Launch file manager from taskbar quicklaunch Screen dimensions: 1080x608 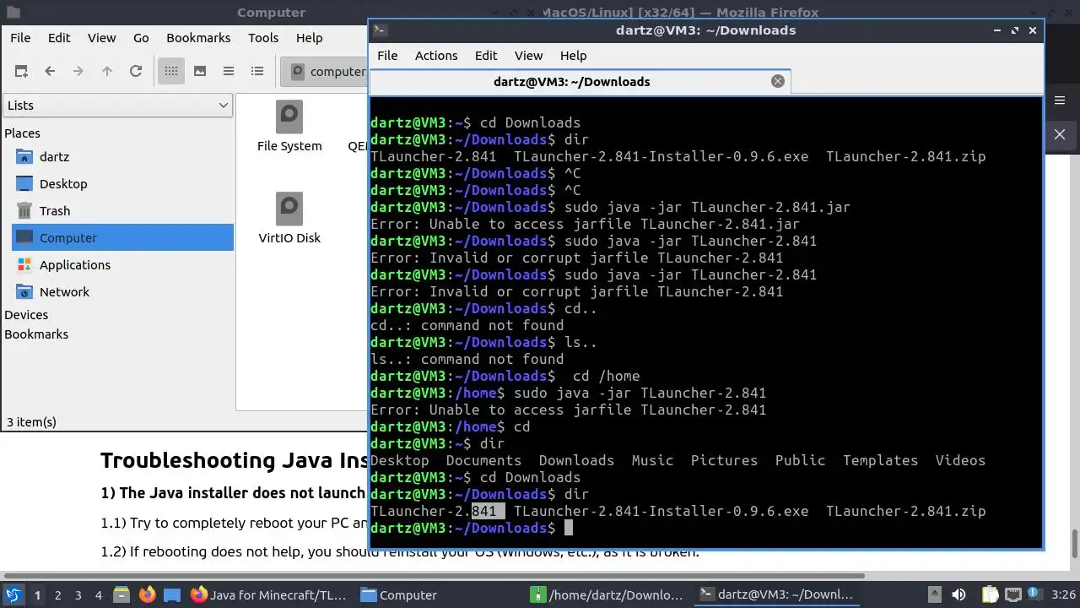121,594
